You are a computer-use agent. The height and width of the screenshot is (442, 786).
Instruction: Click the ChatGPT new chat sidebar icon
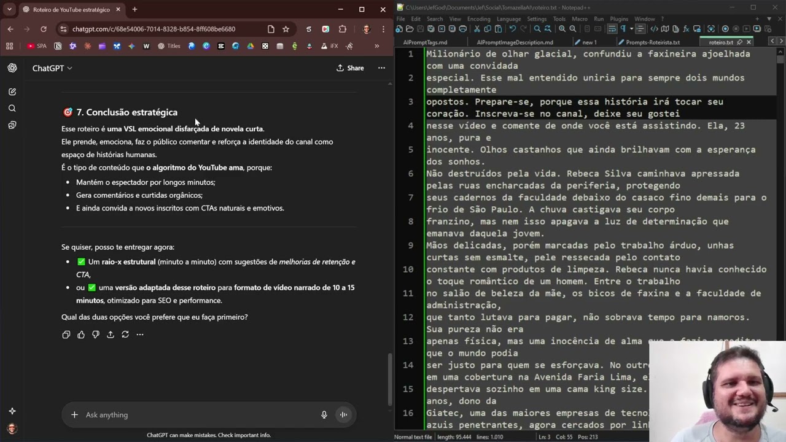pyautogui.click(x=12, y=91)
